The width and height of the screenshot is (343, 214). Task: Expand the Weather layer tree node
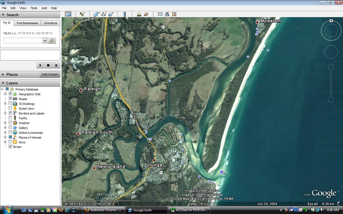tap(5, 123)
